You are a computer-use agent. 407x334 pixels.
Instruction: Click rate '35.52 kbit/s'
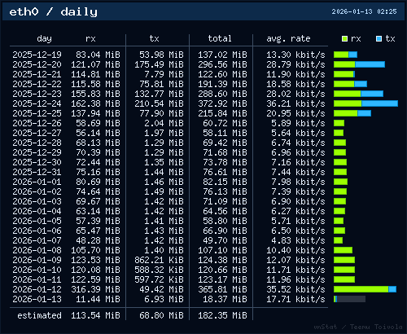click(x=295, y=289)
